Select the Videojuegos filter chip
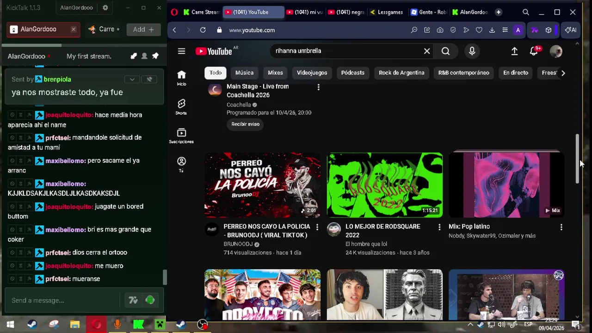The width and height of the screenshot is (592, 333). click(312, 73)
